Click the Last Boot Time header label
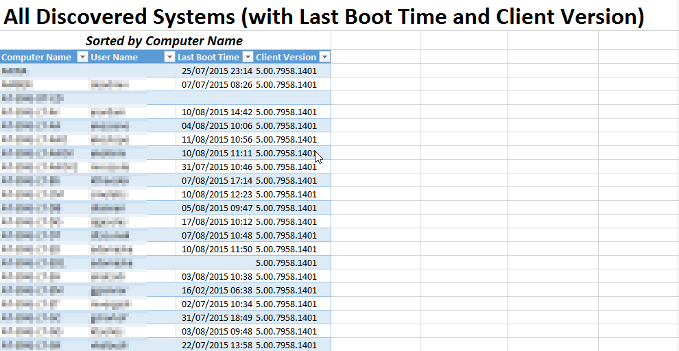The width and height of the screenshot is (679, 351). 209,58
